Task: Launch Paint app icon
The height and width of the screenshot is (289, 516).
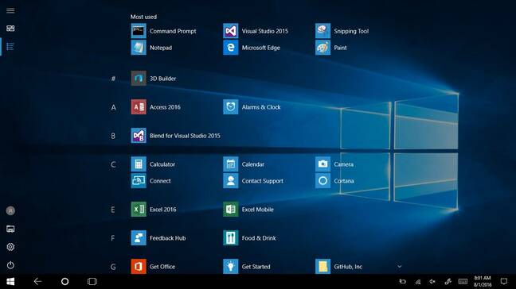Action: tap(322, 48)
